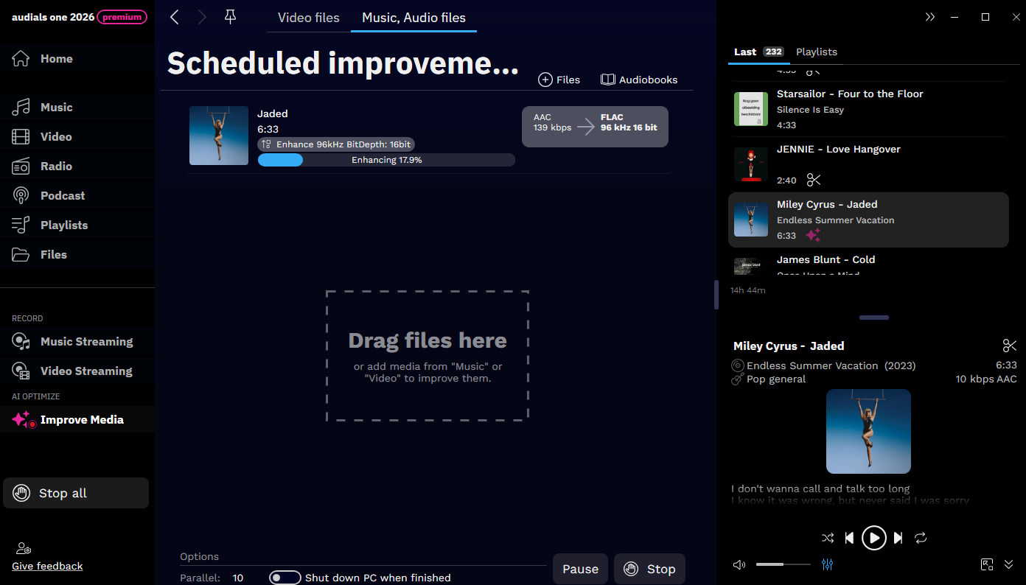Collapse the right player panel
1026x585 pixels.
coord(1008,564)
